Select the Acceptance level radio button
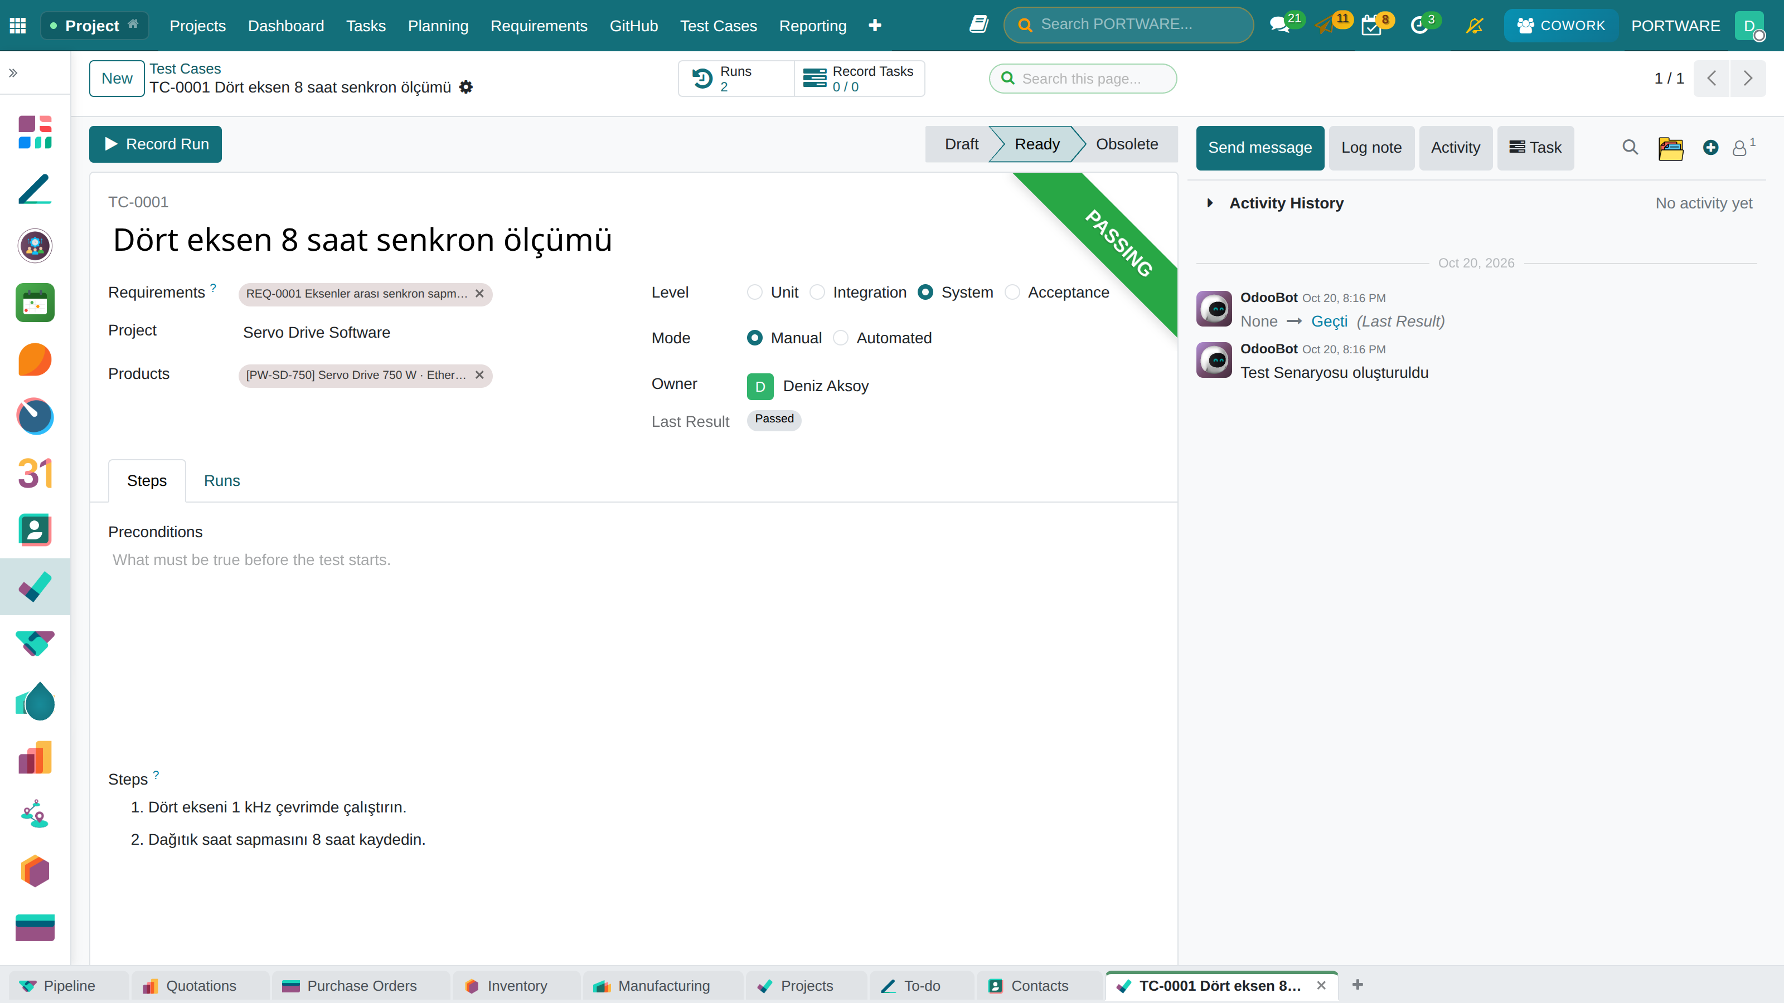Image resolution: width=1784 pixels, height=1003 pixels. [1012, 292]
